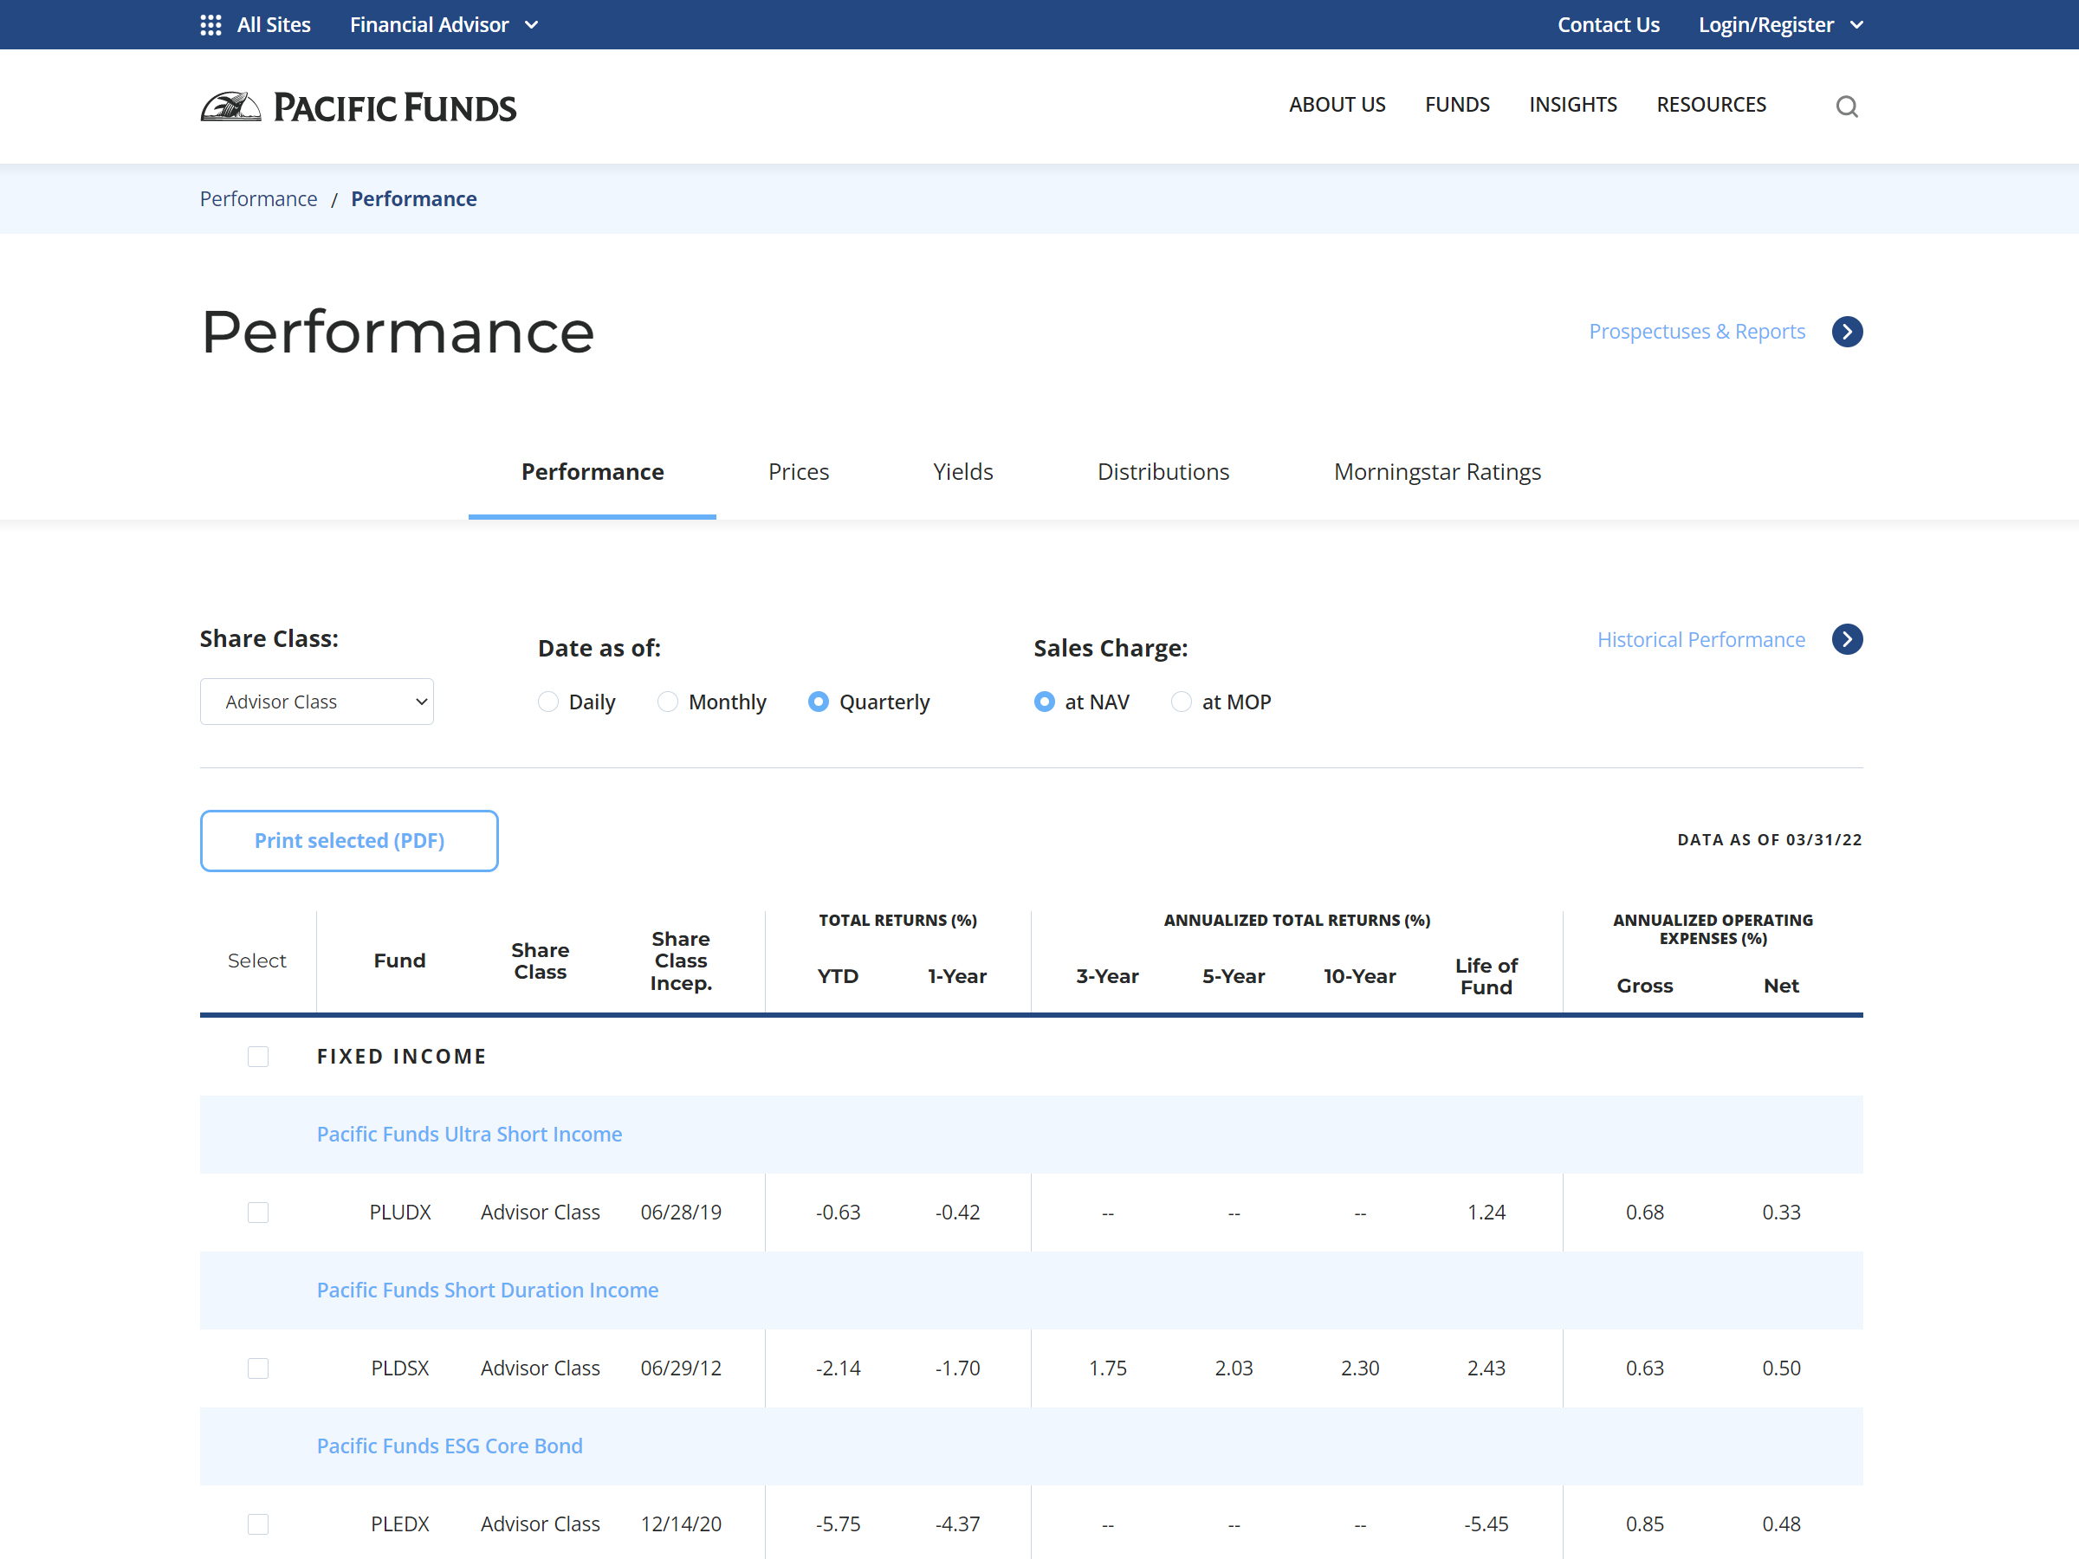Image resolution: width=2079 pixels, height=1559 pixels.
Task: Open the FUNDS navigation menu
Action: [1456, 104]
